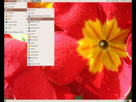Click the Chess game icon
The image size is (136, 102).
click(x=29, y=34)
